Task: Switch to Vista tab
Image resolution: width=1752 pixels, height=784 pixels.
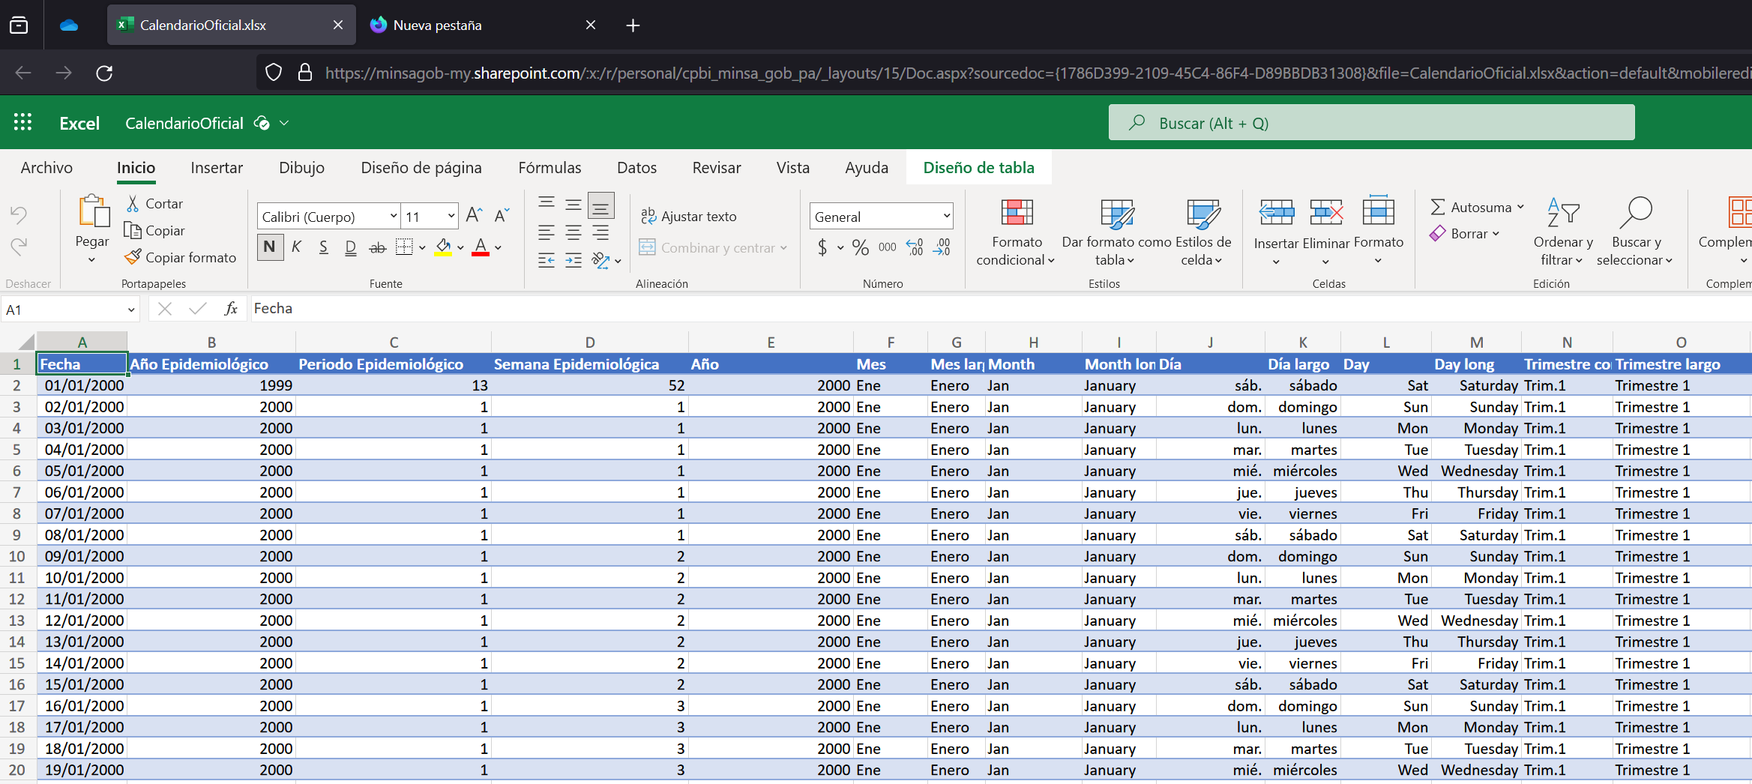Action: [792, 168]
